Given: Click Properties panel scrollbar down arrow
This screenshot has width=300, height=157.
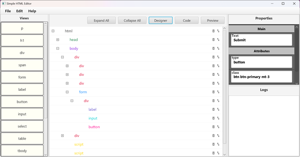Looking at the screenshot, I should click(x=297, y=83).
